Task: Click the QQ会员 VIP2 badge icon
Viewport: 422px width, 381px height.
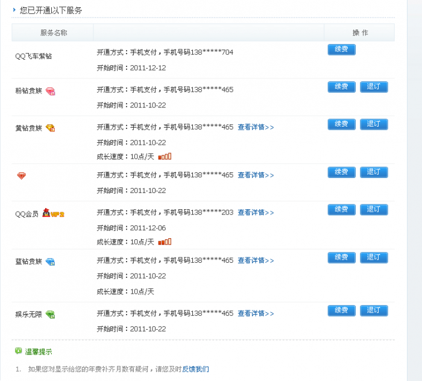Action: [53, 213]
